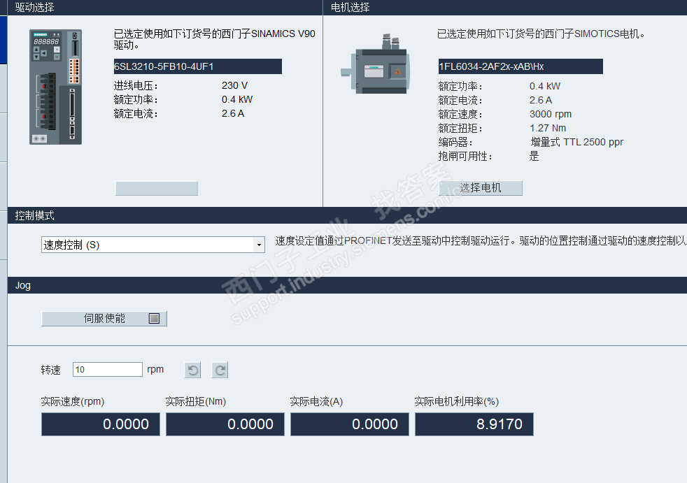This screenshot has width=687, height=483.
Task: Click the blank button under drive info
Action: (x=157, y=188)
